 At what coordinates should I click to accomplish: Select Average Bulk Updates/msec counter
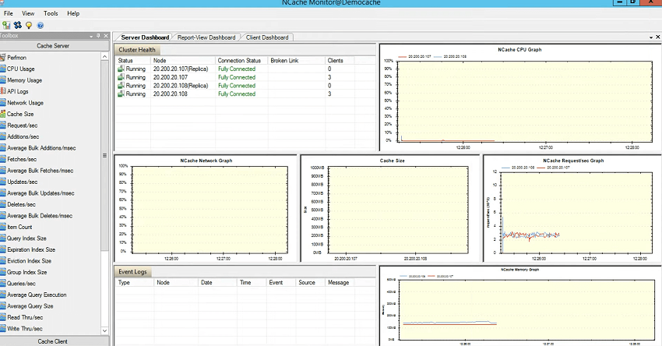pos(40,193)
